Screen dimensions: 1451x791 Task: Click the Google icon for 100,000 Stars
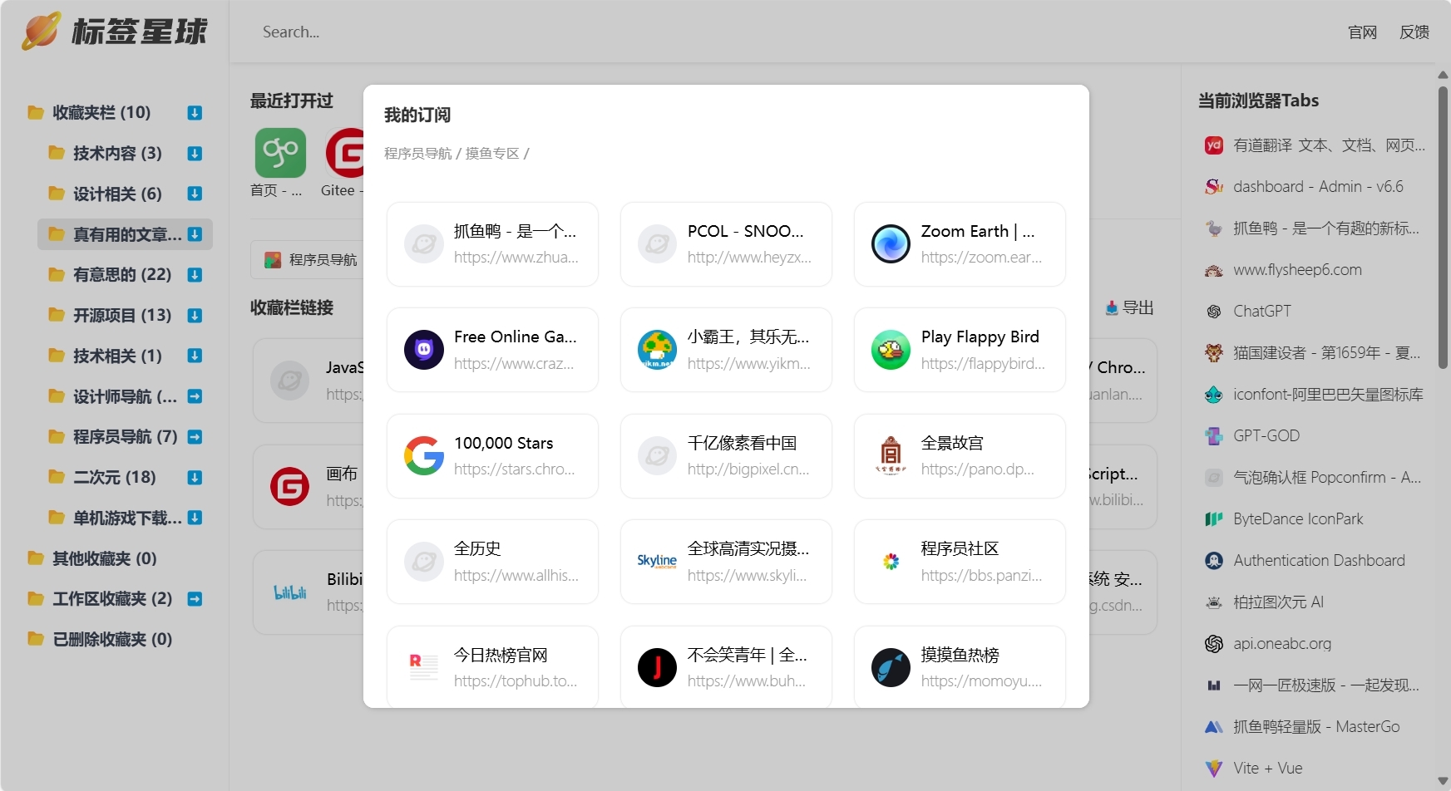point(424,456)
